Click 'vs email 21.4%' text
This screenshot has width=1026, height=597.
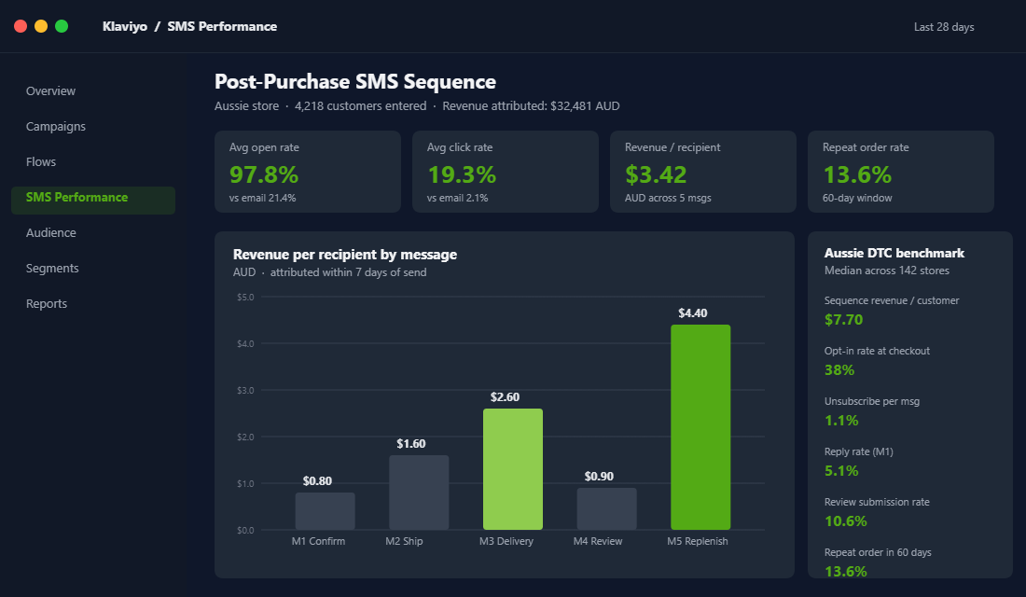262,198
